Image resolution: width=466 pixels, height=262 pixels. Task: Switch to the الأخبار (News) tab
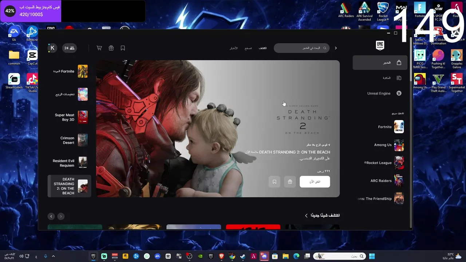point(234,48)
